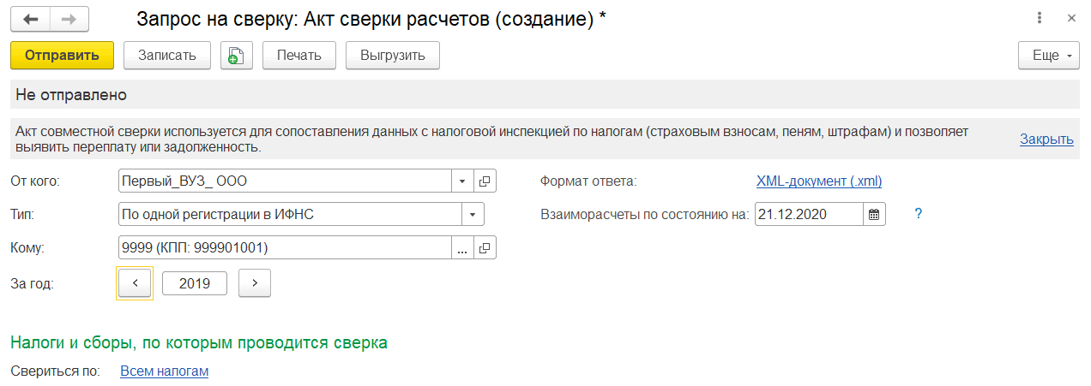The height and width of the screenshot is (386, 1091).
Task: Expand the Тип dropdown list
Action: pos(473,214)
